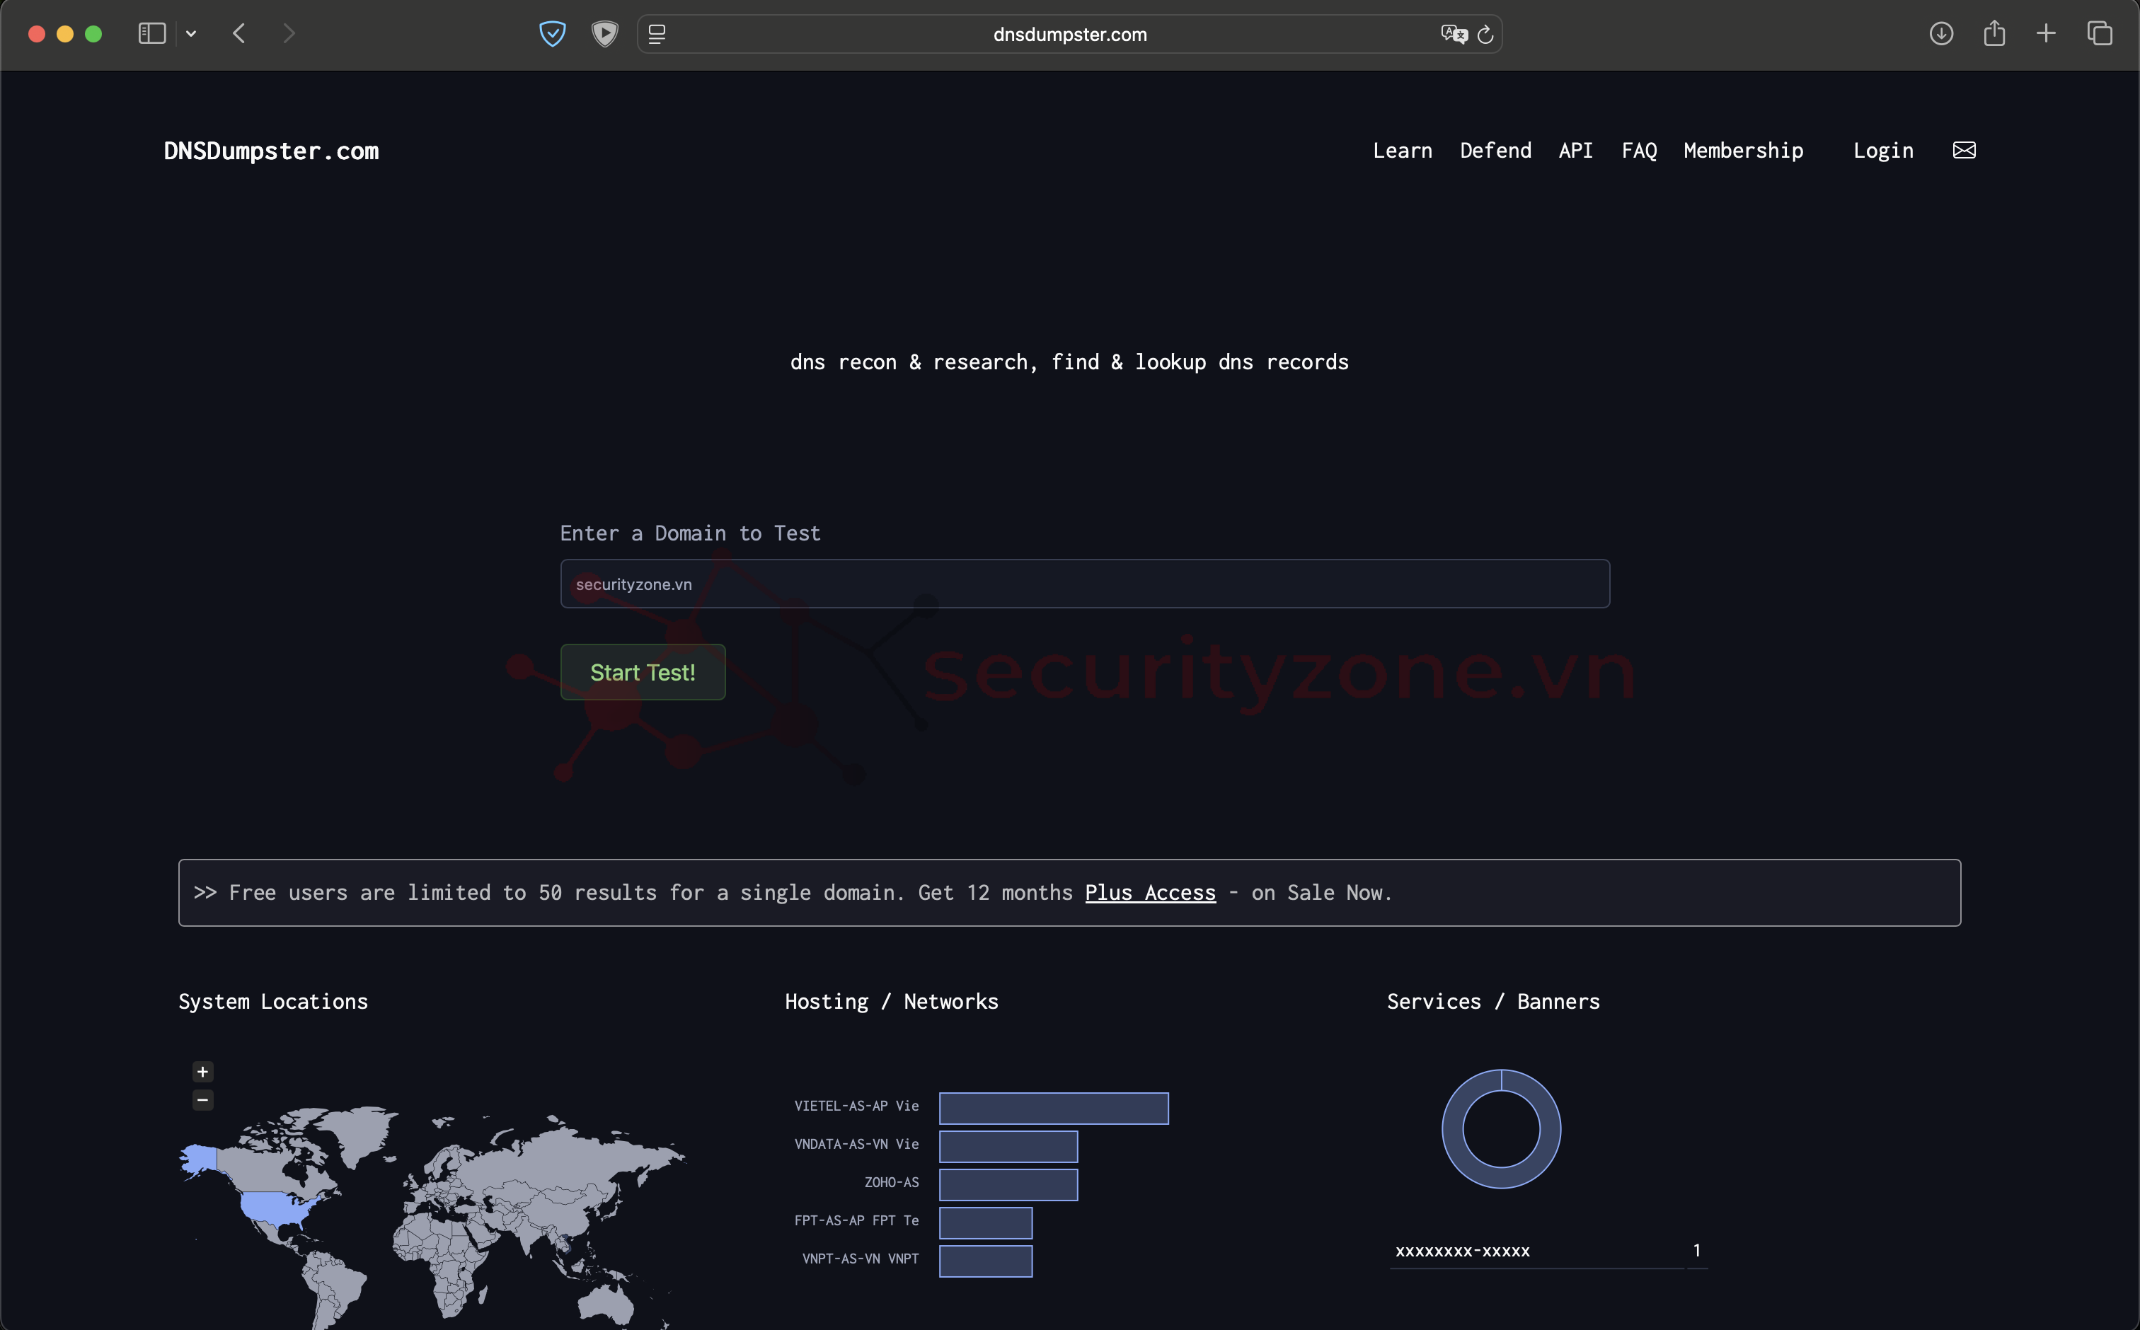The height and width of the screenshot is (1330, 2140).
Task: Click the DNSDumpster.com logo
Action: 271,151
